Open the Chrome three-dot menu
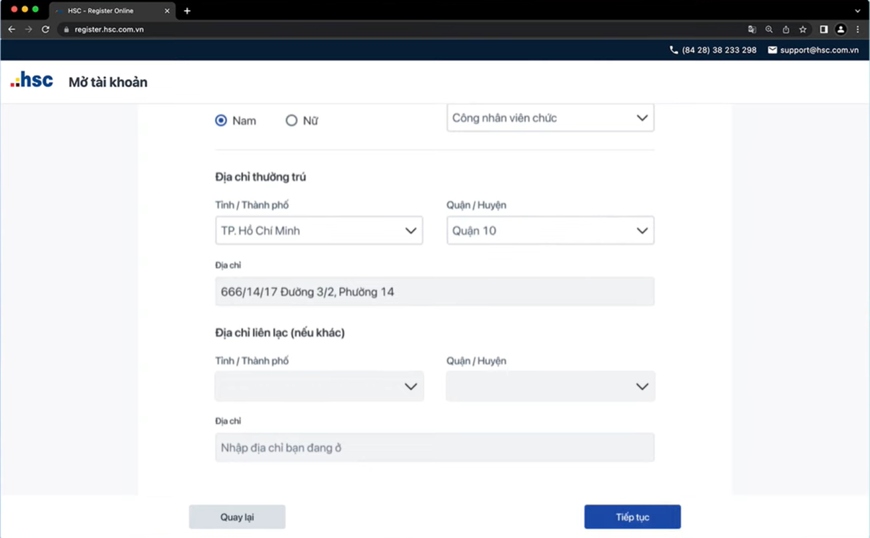The width and height of the screenshot is (870, 538). pos(858,30)
